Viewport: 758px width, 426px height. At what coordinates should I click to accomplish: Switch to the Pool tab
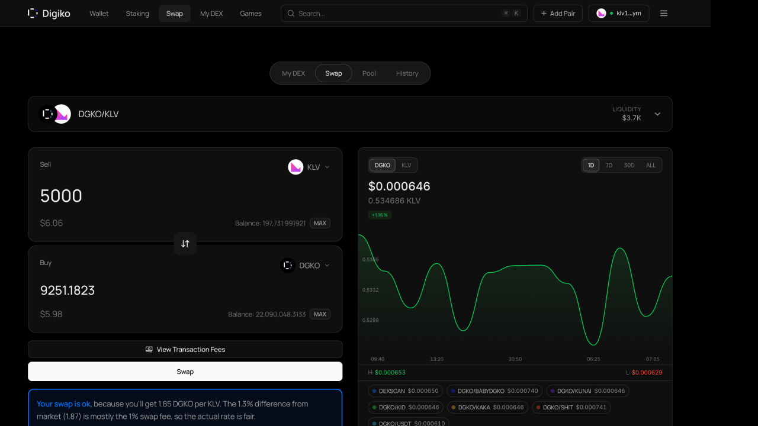(x=368, y=73)
